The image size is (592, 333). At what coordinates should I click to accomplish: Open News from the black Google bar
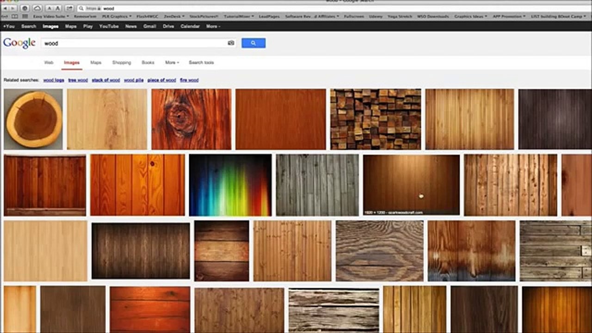click(131, 26)
